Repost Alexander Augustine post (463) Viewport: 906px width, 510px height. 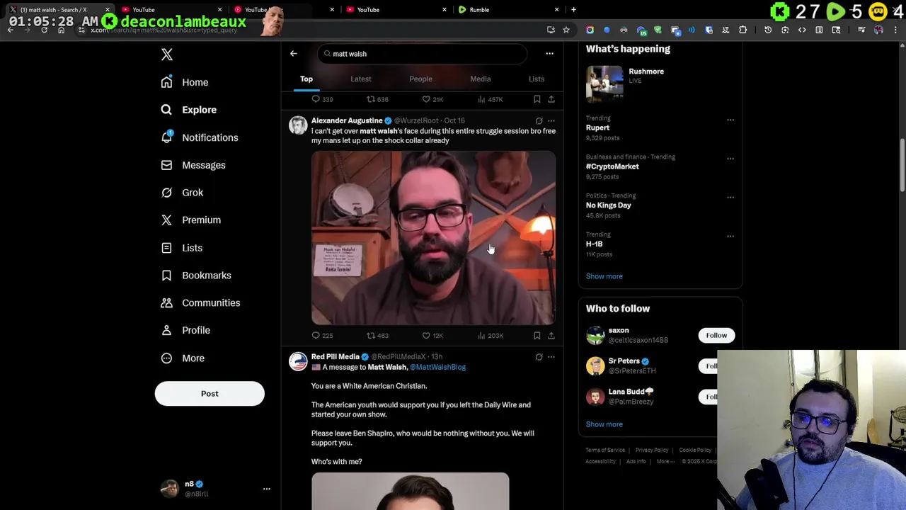377,336
